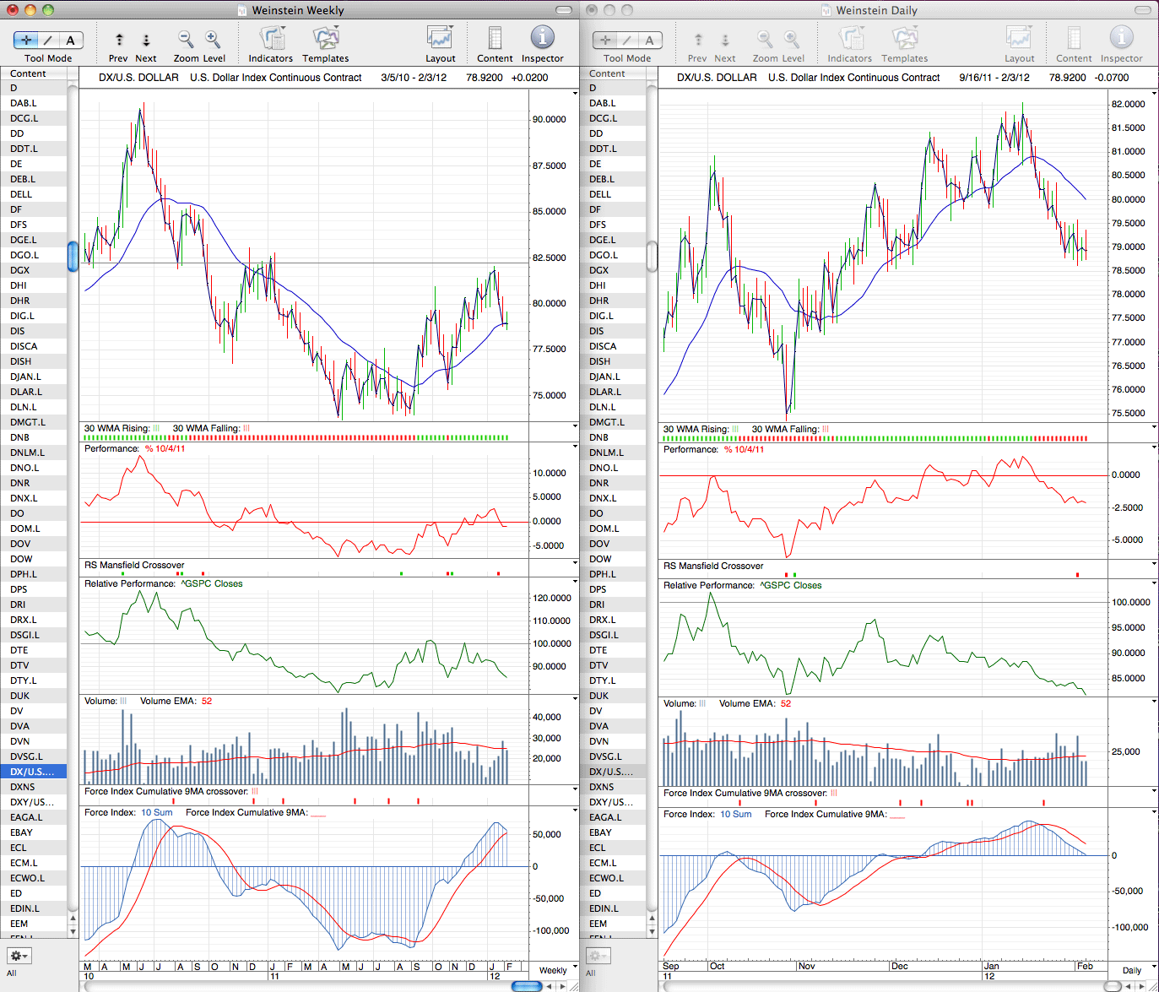Click the left symbol list vertical scrollbar thumb

(73, 257)
